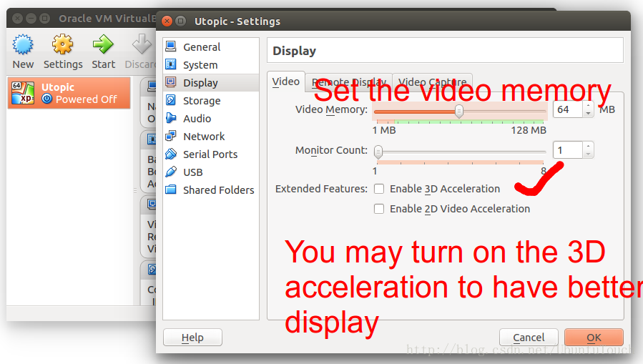Click the USB connector icon in sidebar
Viewport: 643px width, 364px height.
(171, 172)
